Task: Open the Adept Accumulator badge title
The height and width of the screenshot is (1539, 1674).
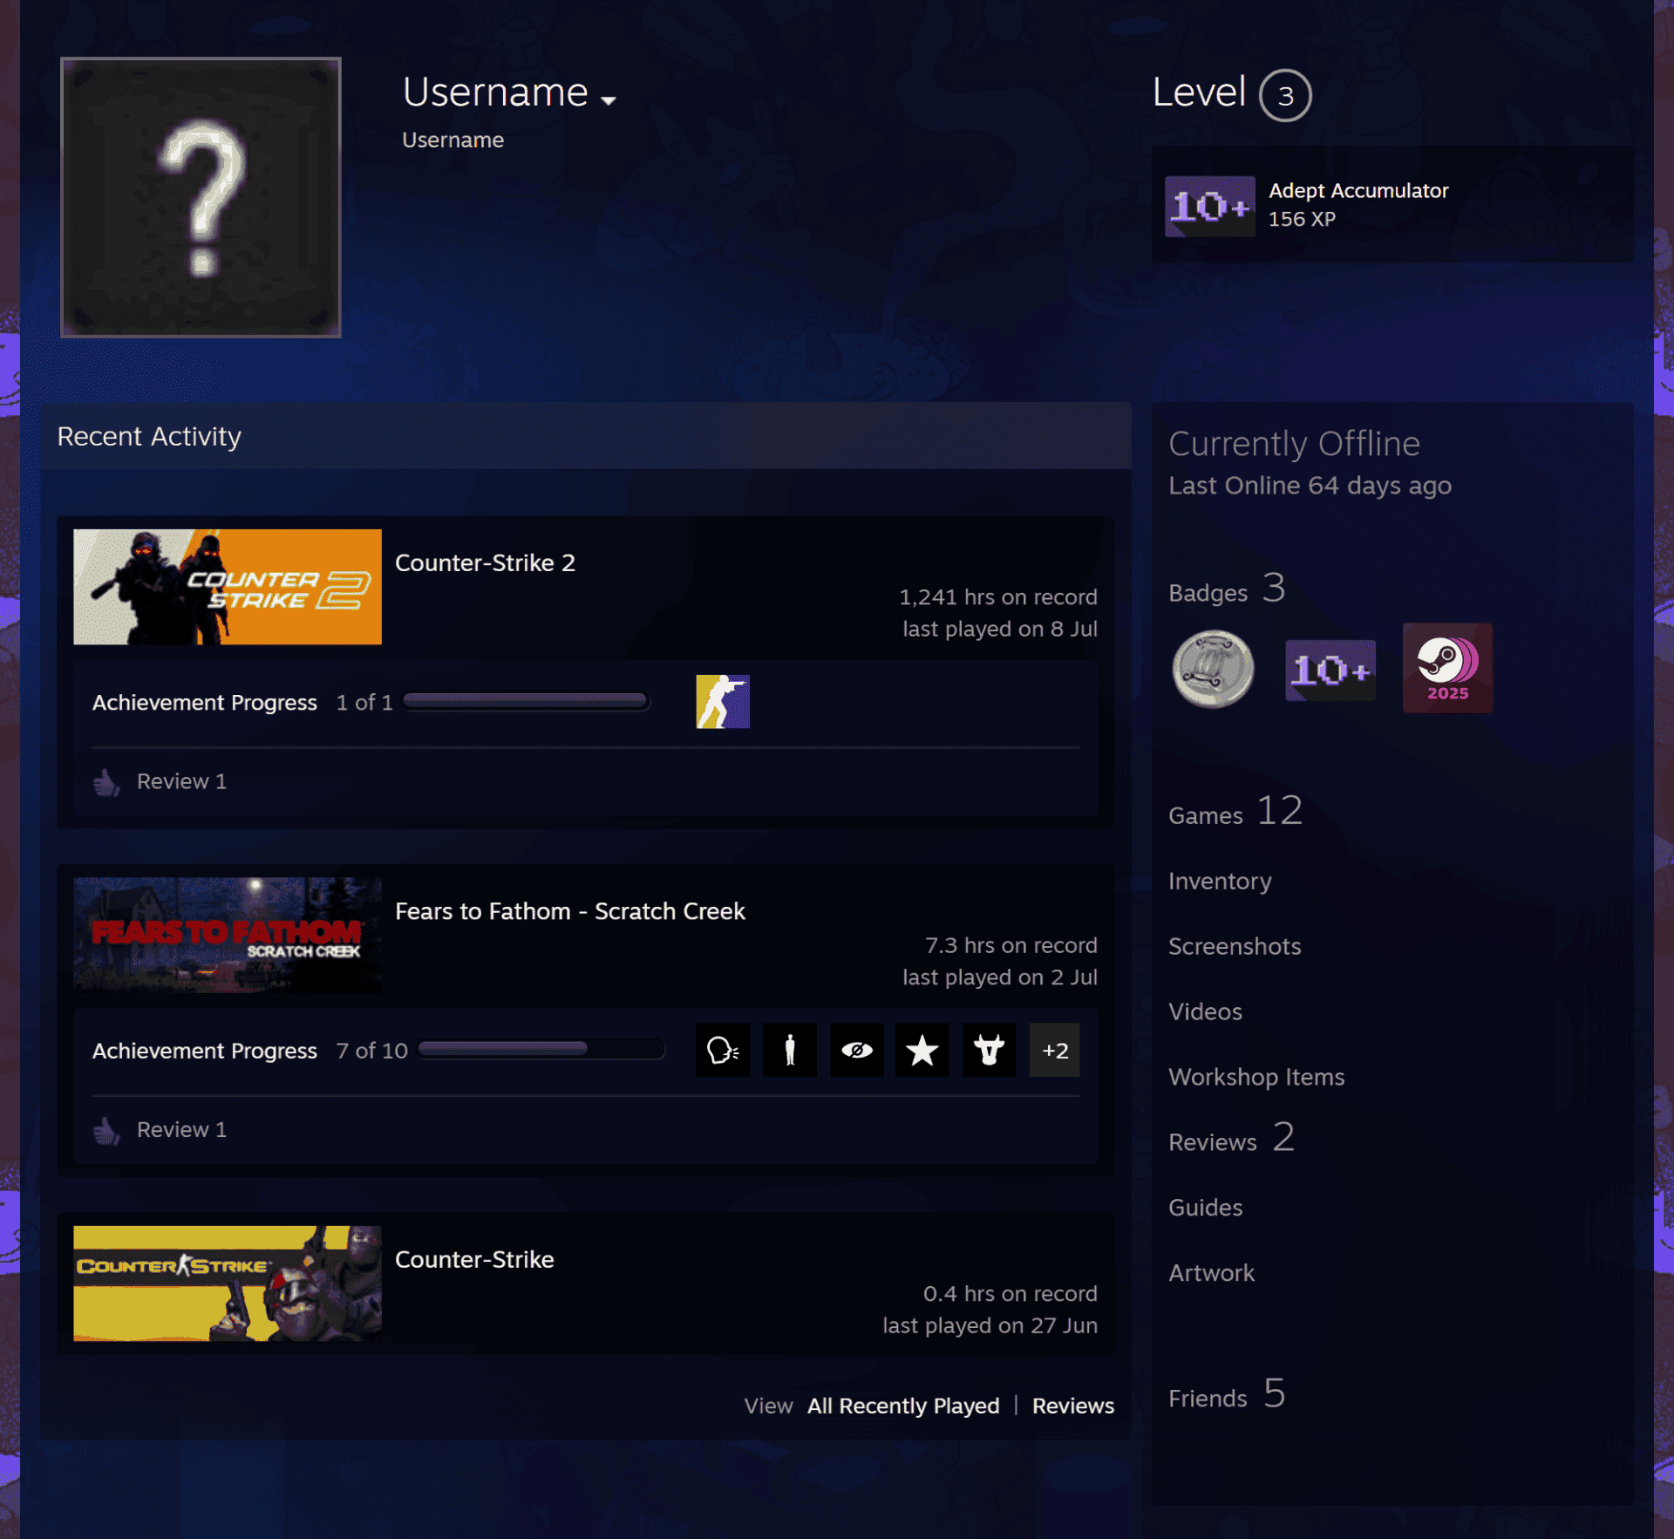Action: 1358,191
